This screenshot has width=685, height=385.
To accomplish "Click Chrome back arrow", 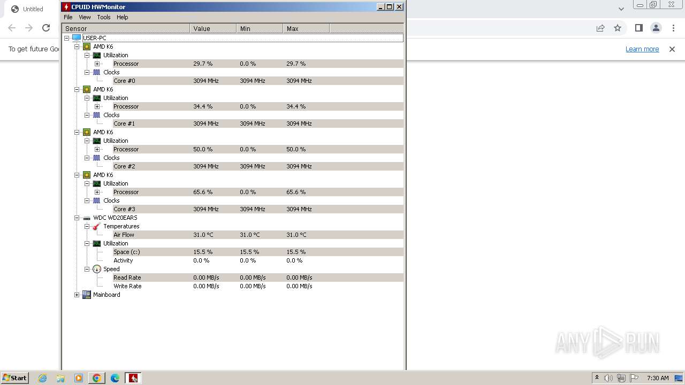I will click(x=12, y=28).
